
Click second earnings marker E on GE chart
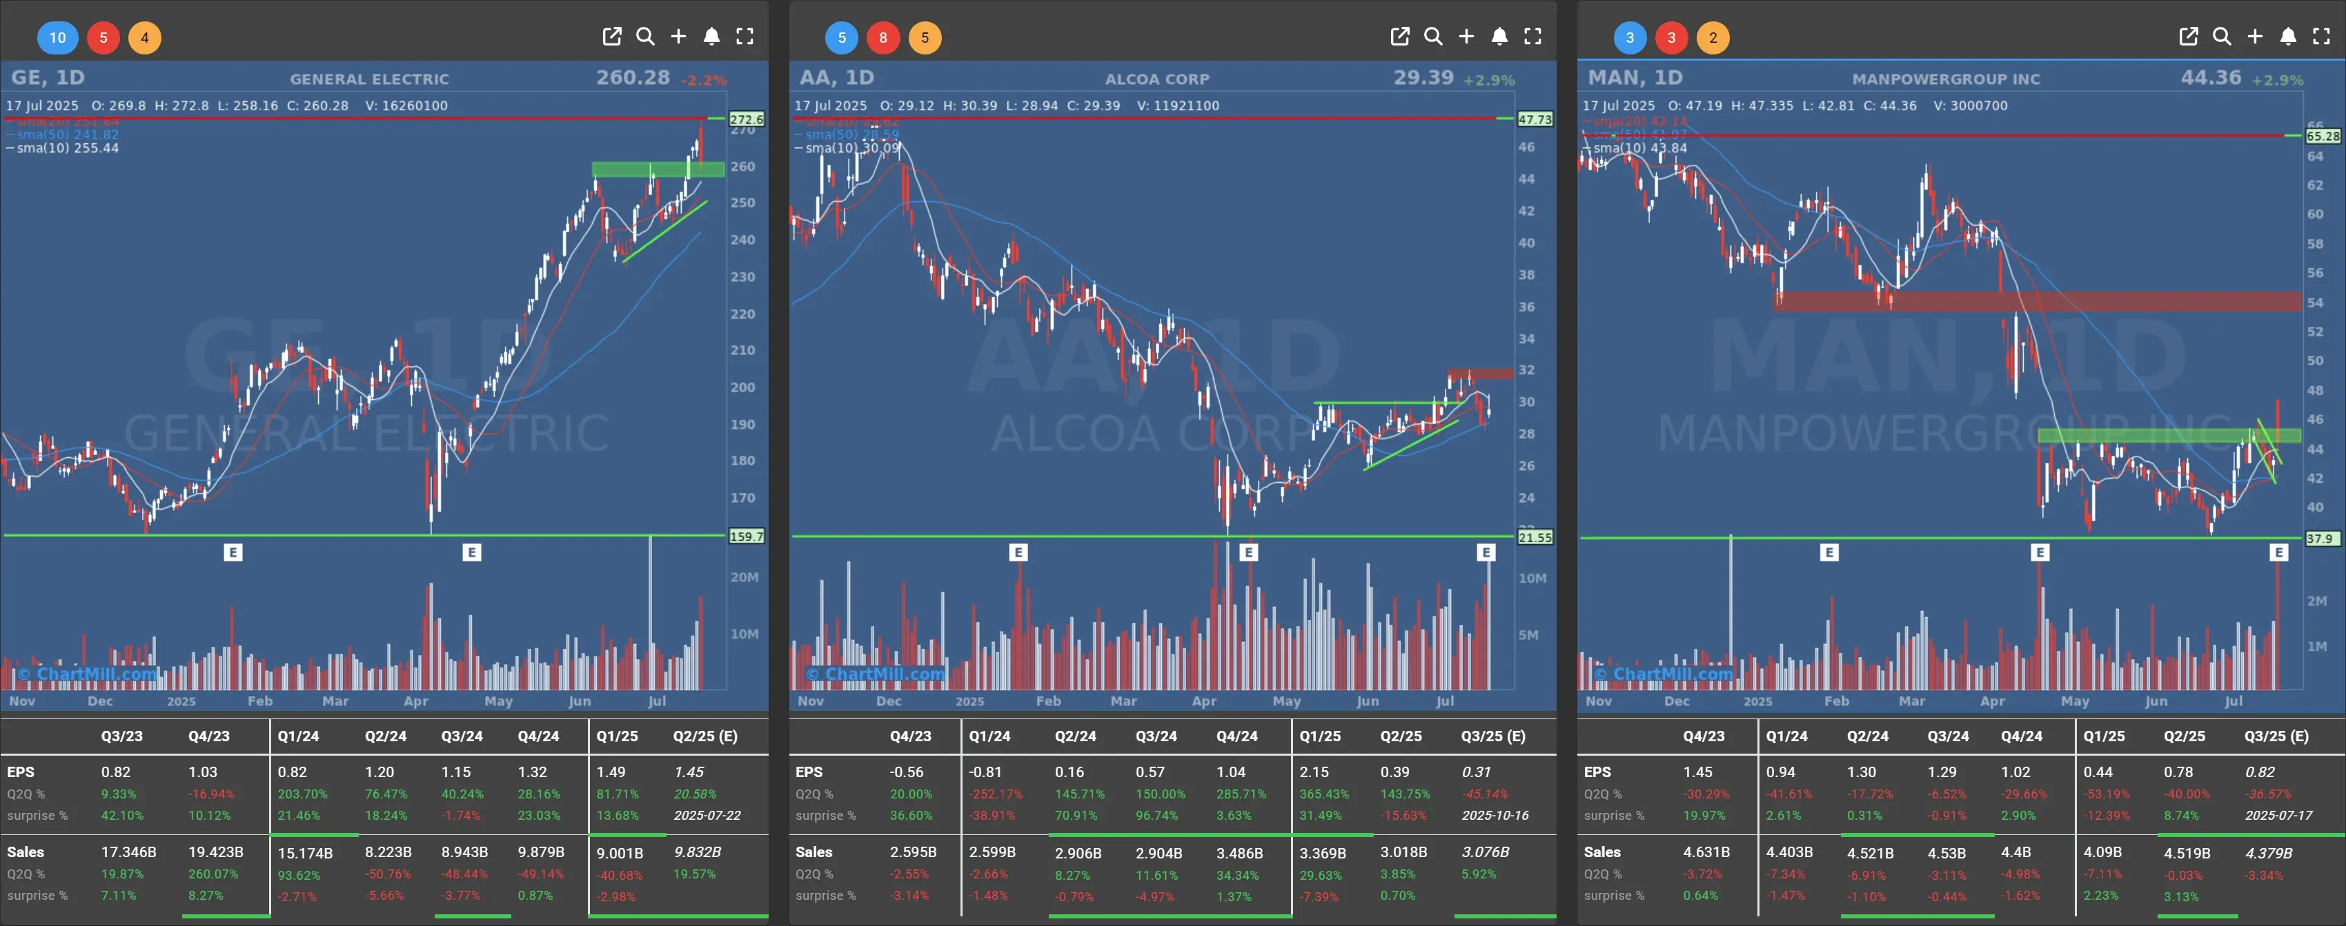tap(472, 552)
